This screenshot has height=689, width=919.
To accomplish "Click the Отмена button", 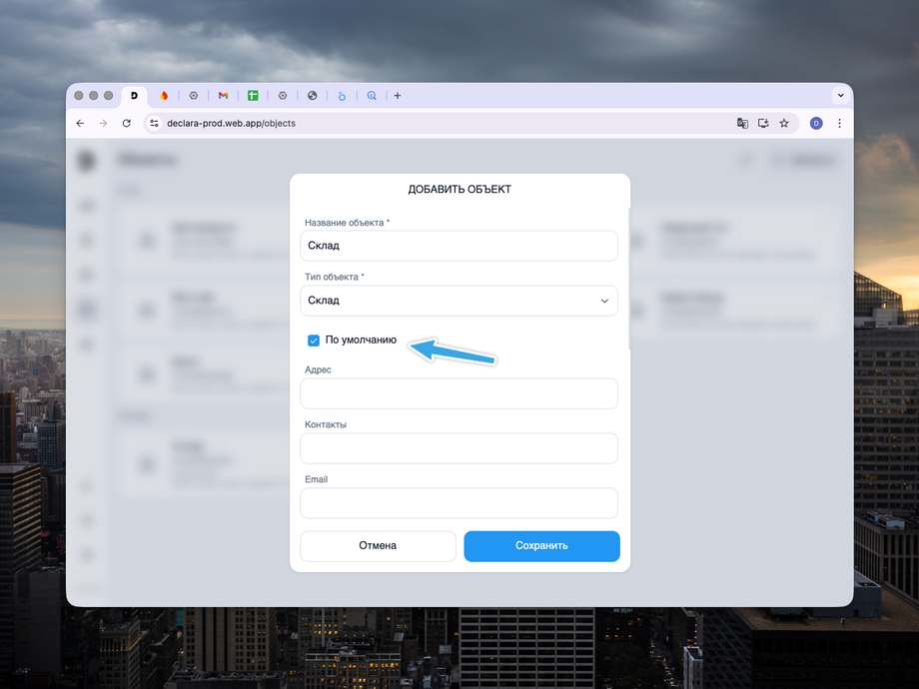I will pyautogui.click(x=378, y=546).
